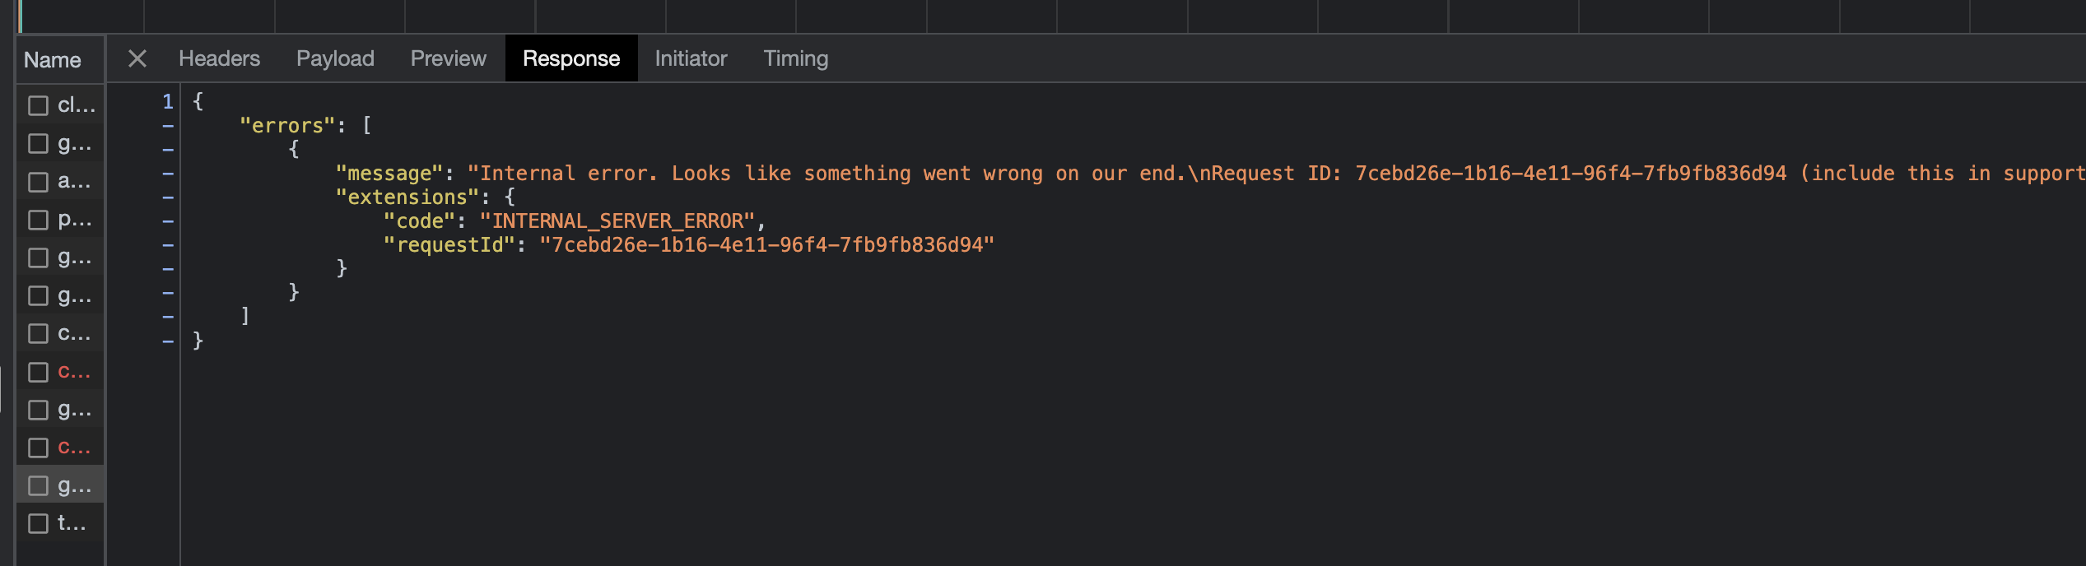The height and width of the screenshot is (566, 2086).
Task: Select the failed request shown in red
Action: coord(74,372)
